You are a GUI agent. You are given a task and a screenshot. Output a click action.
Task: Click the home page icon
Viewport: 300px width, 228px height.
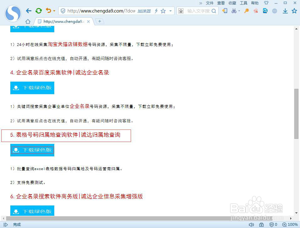click(28, 21)
